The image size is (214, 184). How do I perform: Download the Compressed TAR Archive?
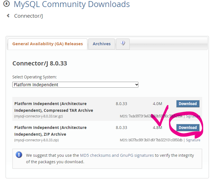click(x=188, y=104)
